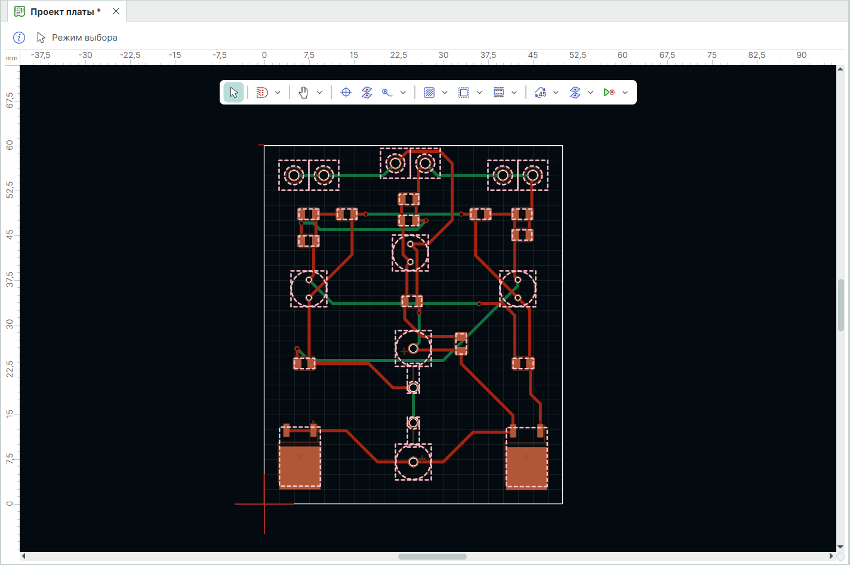The width and height of the screenshot is (850, 565).
Task: Click the hatched copper fill icon
Action: point(429,93)
